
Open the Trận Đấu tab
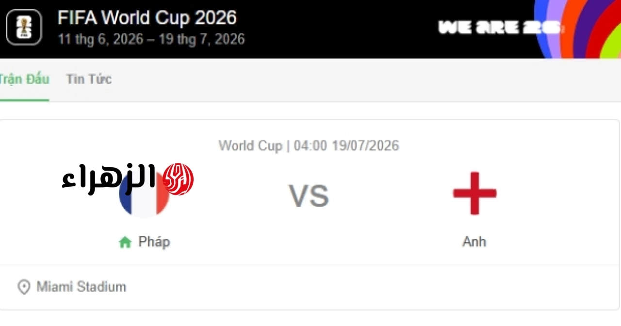click(x=24, y=79)
